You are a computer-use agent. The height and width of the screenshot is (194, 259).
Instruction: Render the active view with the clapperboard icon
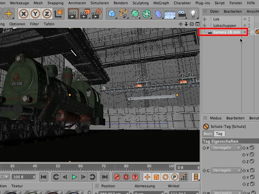[x=73, y=14]
